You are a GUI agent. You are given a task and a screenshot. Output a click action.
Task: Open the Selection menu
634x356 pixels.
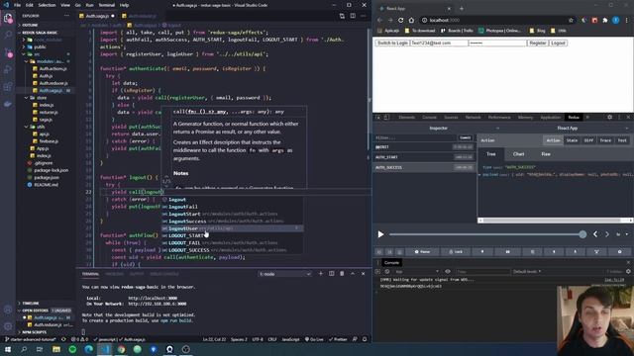point(47,5)
